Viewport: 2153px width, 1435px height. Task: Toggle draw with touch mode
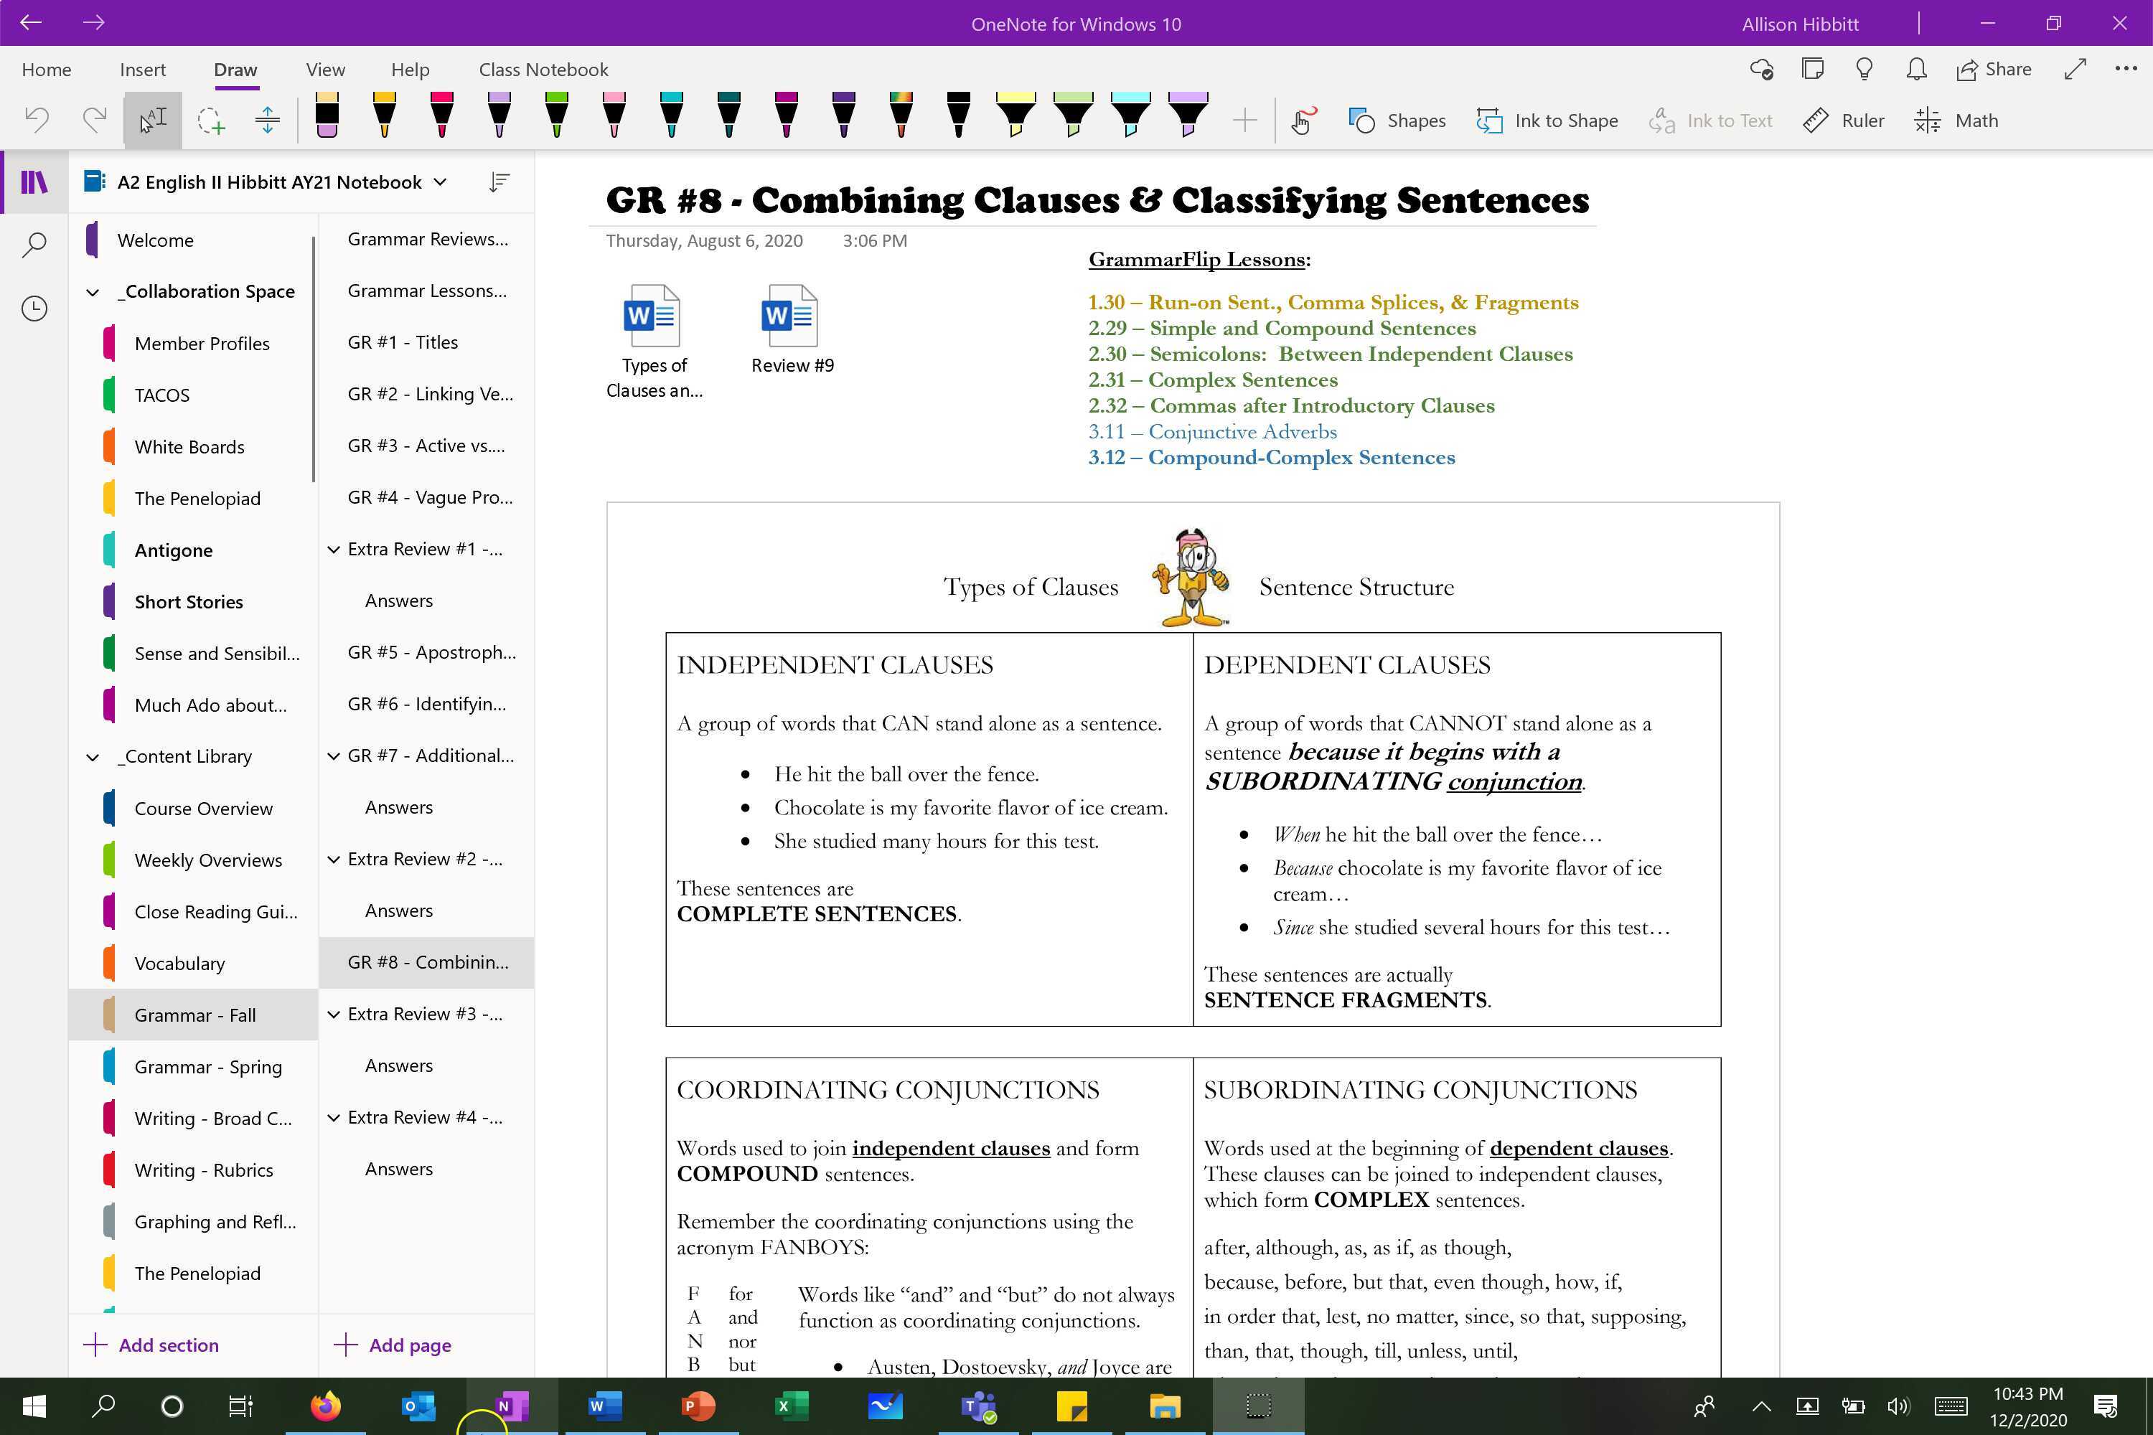1303,120
